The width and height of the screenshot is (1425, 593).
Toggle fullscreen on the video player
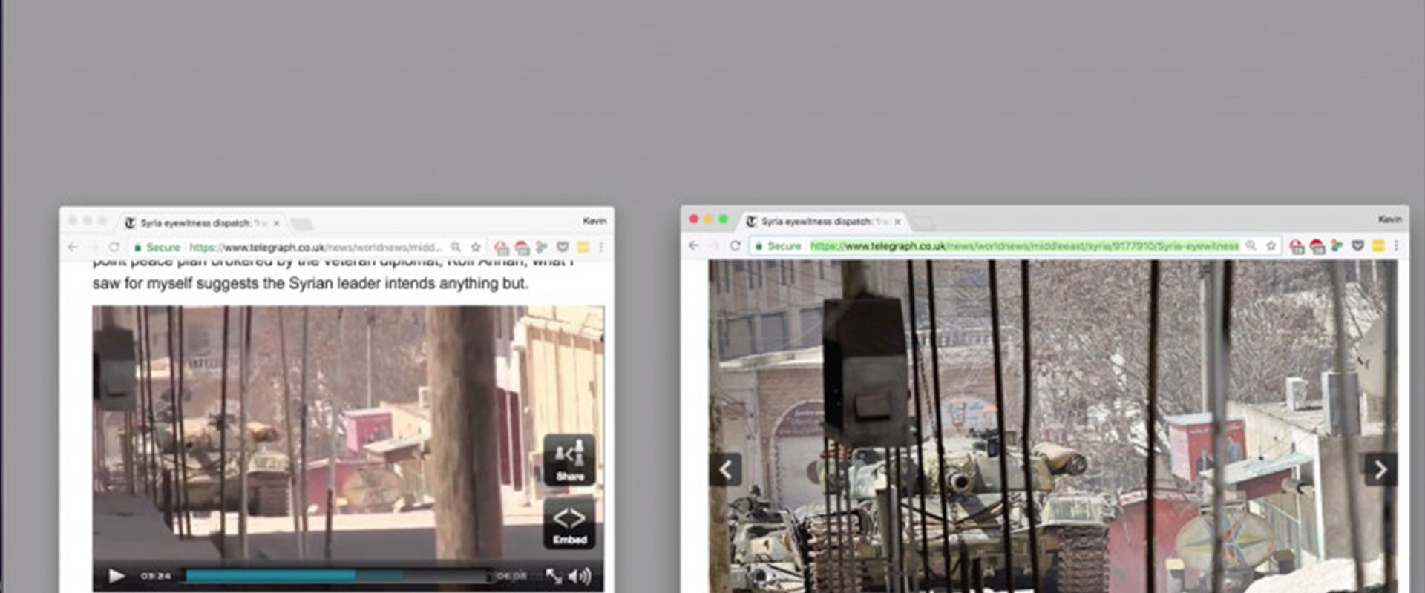point(553,576)
